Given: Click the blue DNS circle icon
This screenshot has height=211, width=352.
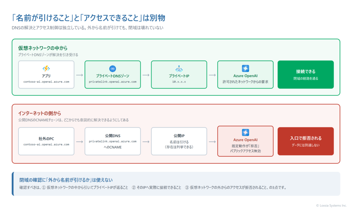Looking at the screenshot, I should pos(112,69).
